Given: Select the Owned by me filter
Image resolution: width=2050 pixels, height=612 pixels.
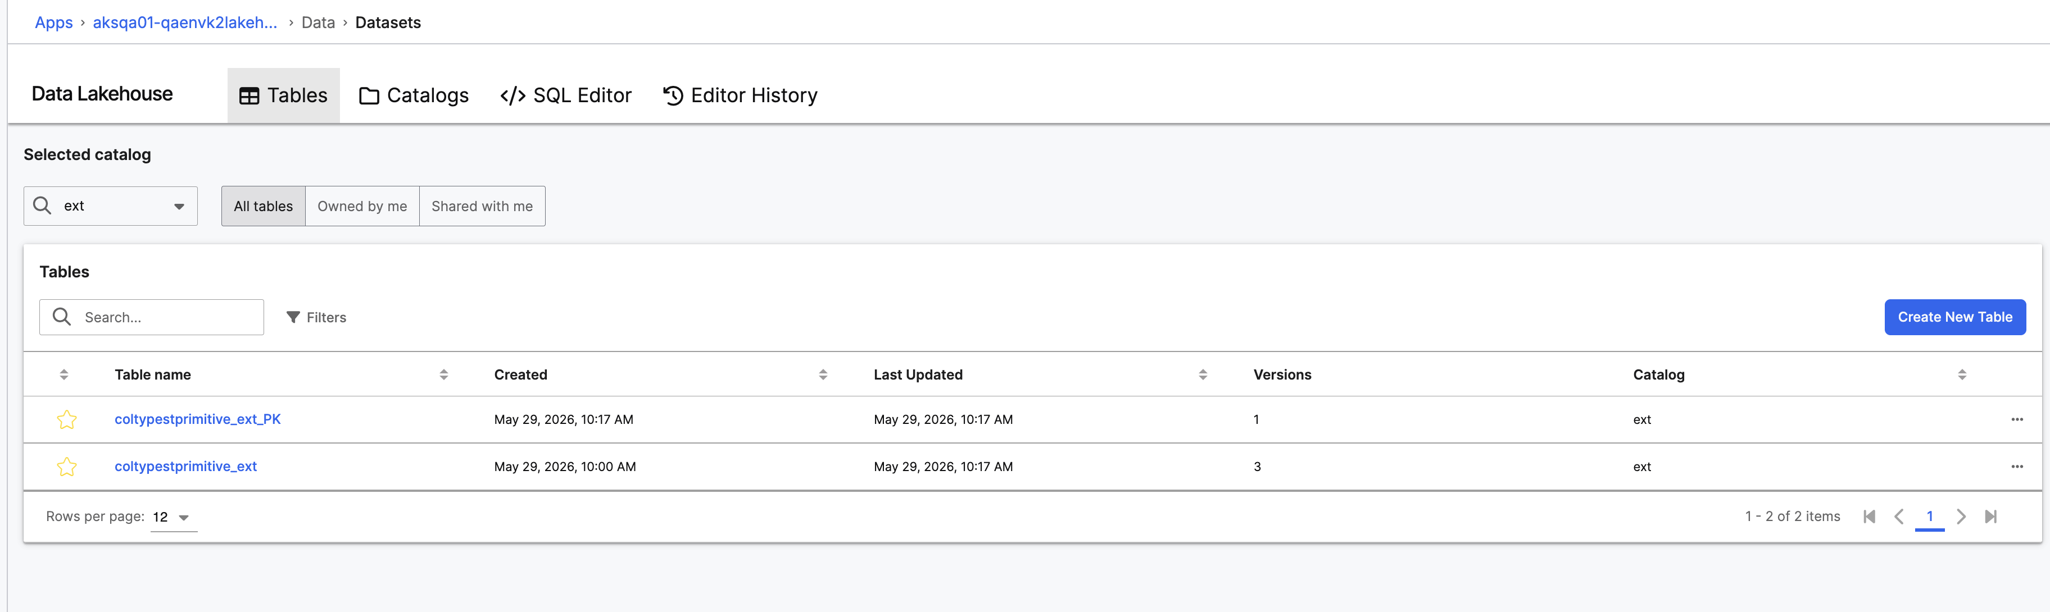Looking at the screenshot, I should (362, 206).
